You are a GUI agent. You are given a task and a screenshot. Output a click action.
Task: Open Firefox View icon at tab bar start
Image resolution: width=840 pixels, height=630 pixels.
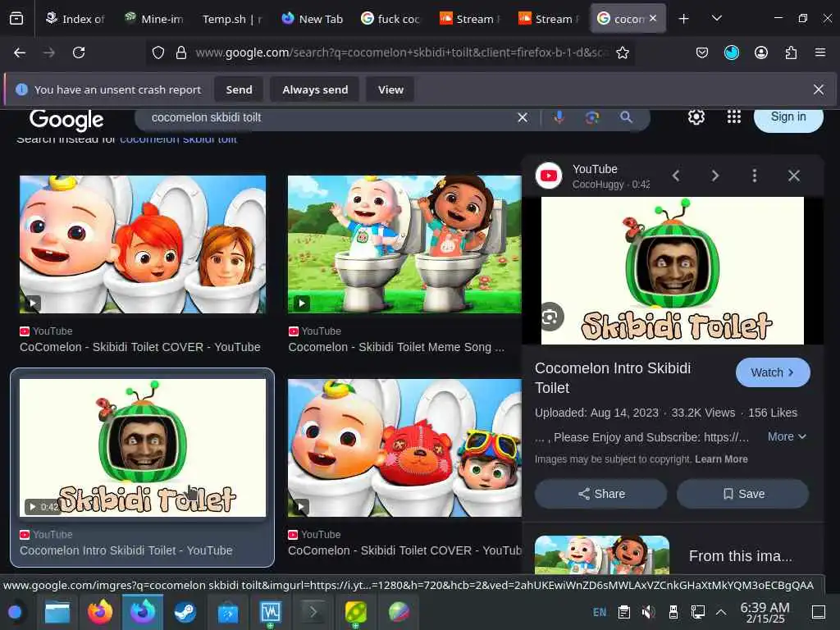[x=16, y=19]
